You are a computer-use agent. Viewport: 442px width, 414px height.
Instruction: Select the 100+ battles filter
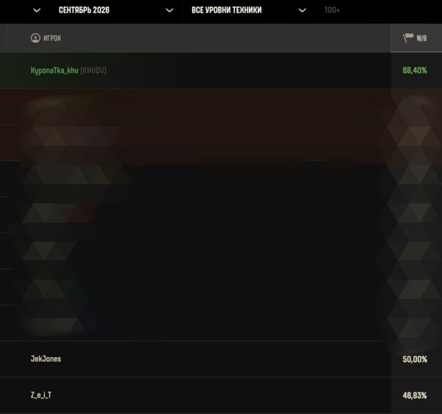click(332, 10)
